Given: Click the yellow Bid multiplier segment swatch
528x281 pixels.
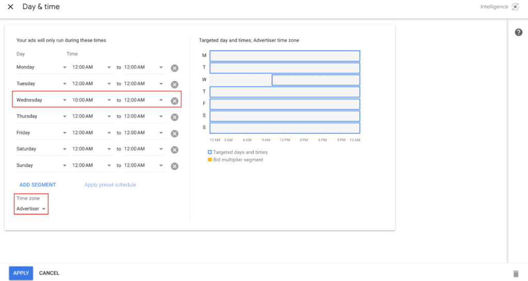Looking at the screenshot, I should tap(210, 160).
